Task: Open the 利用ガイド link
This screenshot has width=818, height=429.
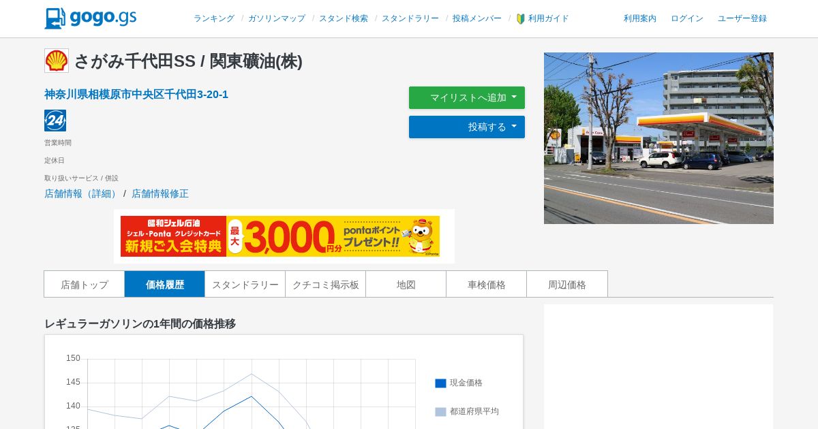Action: (x=549, y=18)
